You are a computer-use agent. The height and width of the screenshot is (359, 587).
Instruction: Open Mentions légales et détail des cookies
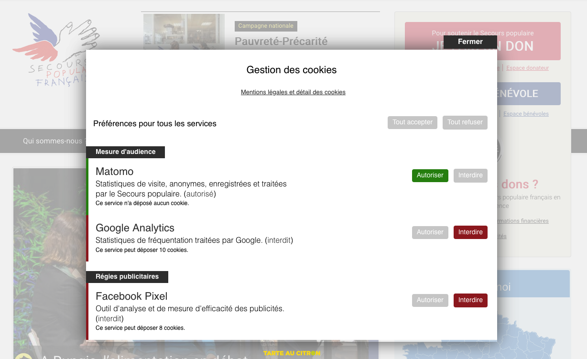293,92
